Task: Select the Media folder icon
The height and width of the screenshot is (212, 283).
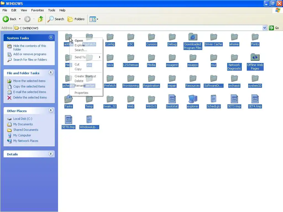Action: click(151, 57)
